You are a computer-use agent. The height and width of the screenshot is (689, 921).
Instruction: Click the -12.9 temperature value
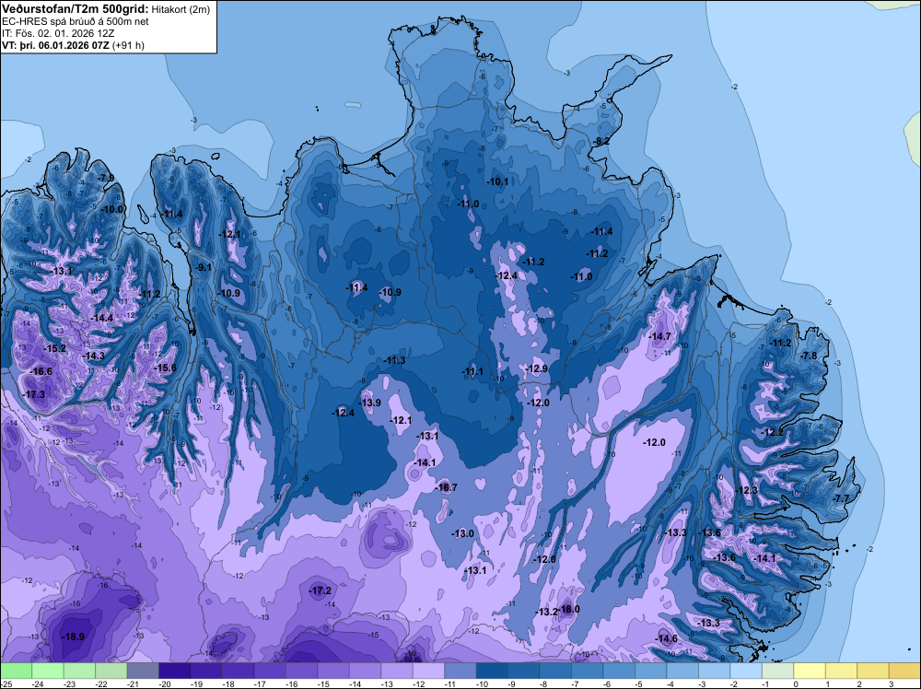pyautogui.click(x=536, y=368)
